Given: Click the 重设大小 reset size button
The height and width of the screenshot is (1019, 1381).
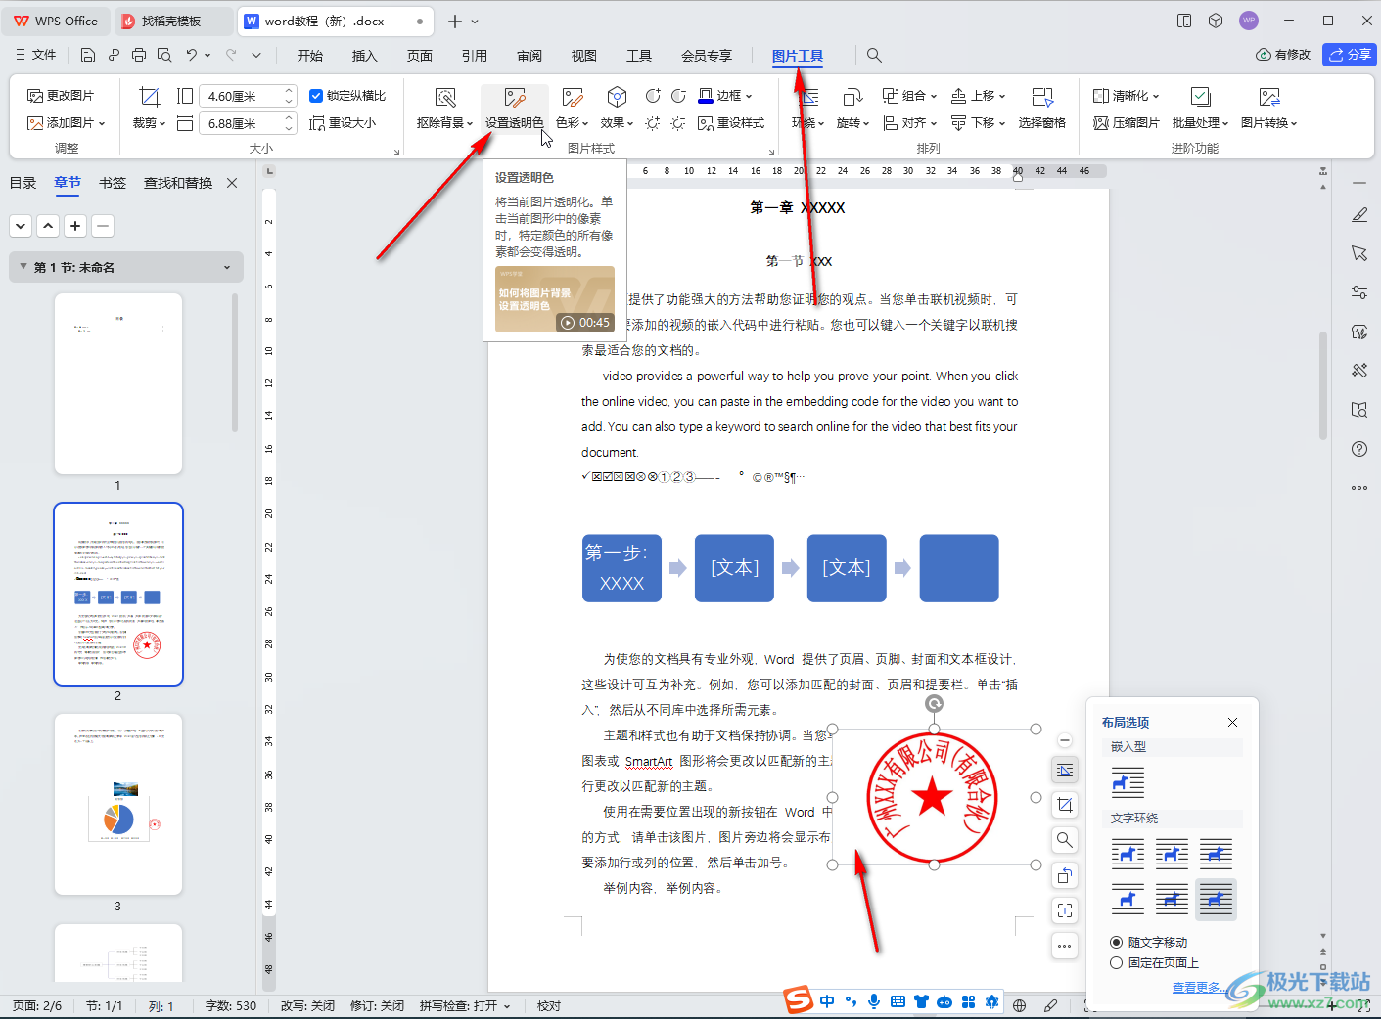Looking at the screenshot, I should tap(343, 123).
